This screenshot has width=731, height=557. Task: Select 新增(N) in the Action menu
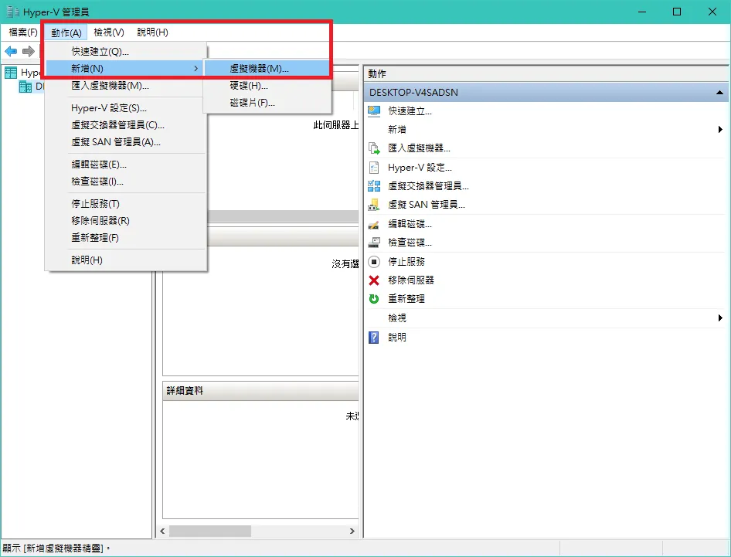(x=124, y=69)
